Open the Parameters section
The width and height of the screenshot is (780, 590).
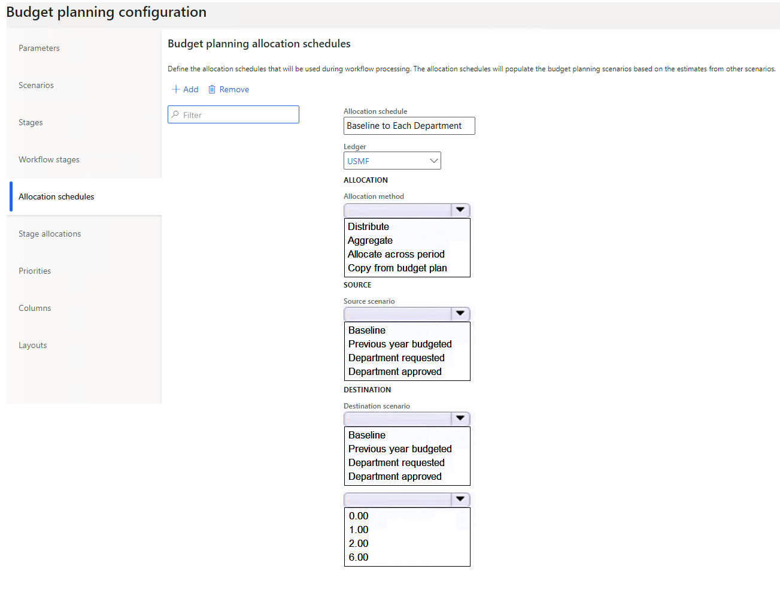point(39,48)
